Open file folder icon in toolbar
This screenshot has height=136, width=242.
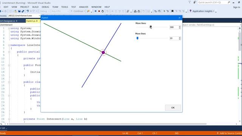[x=16, y=11]
